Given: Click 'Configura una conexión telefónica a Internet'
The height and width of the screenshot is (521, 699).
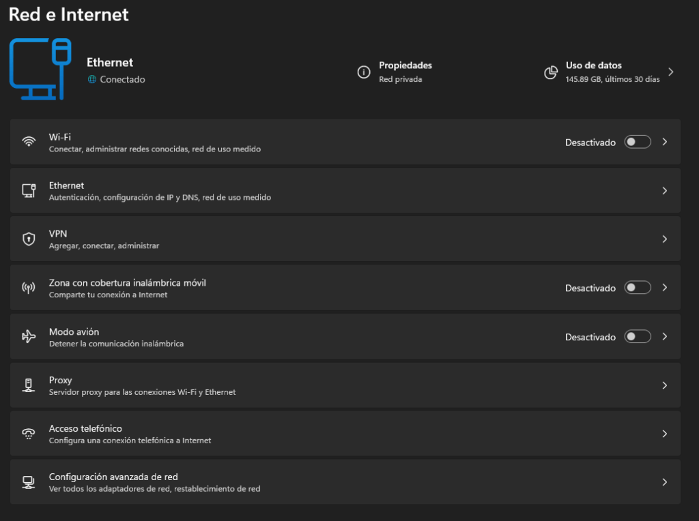Looking at the screenshot, I should [x=130, y=441].
